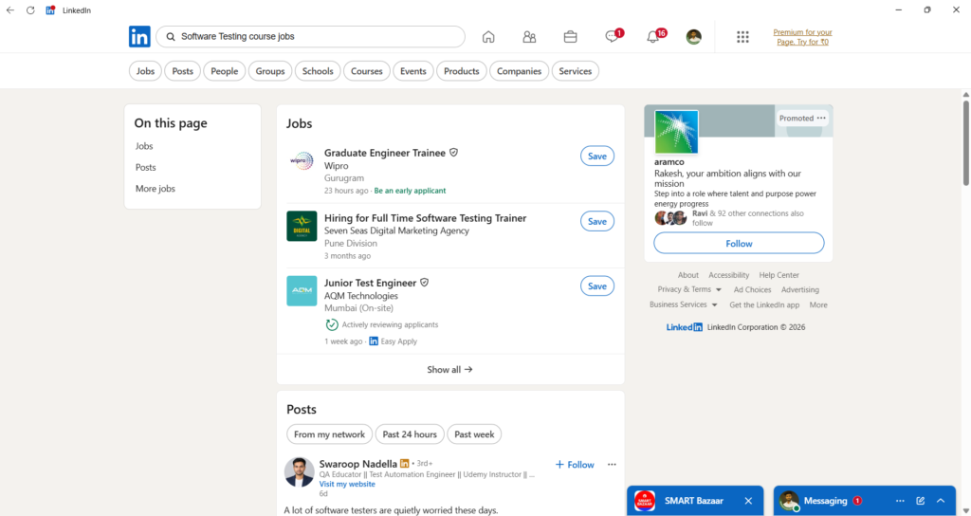
Task: Jump to Jobs section on this page
Action: (x=144, y=146)
